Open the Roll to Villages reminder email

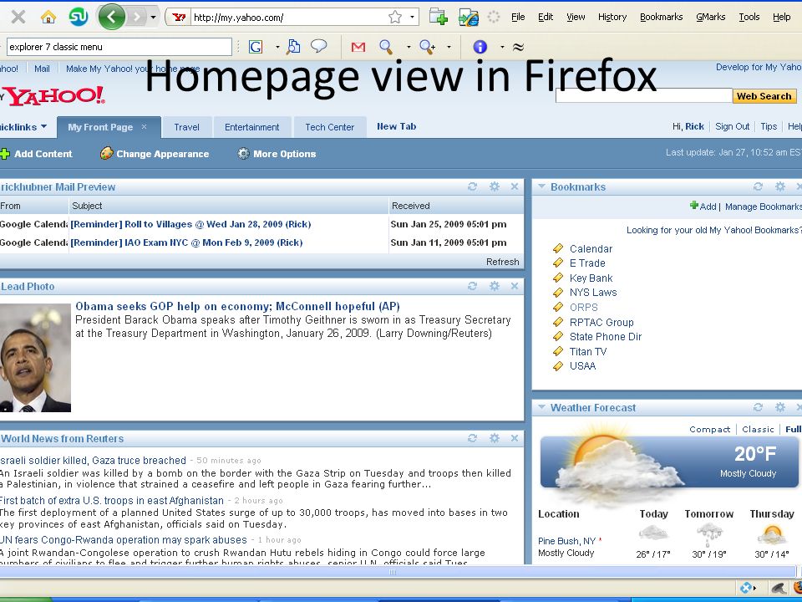coord(190,224)
